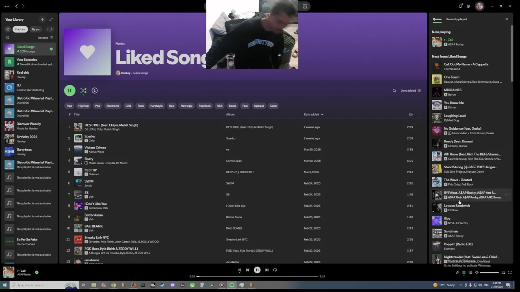
Task: Switch to the Recently played tab
Action: 457,19
